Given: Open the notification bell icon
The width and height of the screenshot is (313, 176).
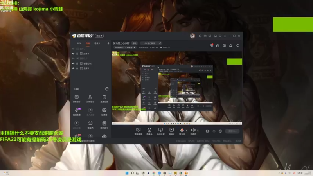Looking at the screenshot, I should [230, 45].
